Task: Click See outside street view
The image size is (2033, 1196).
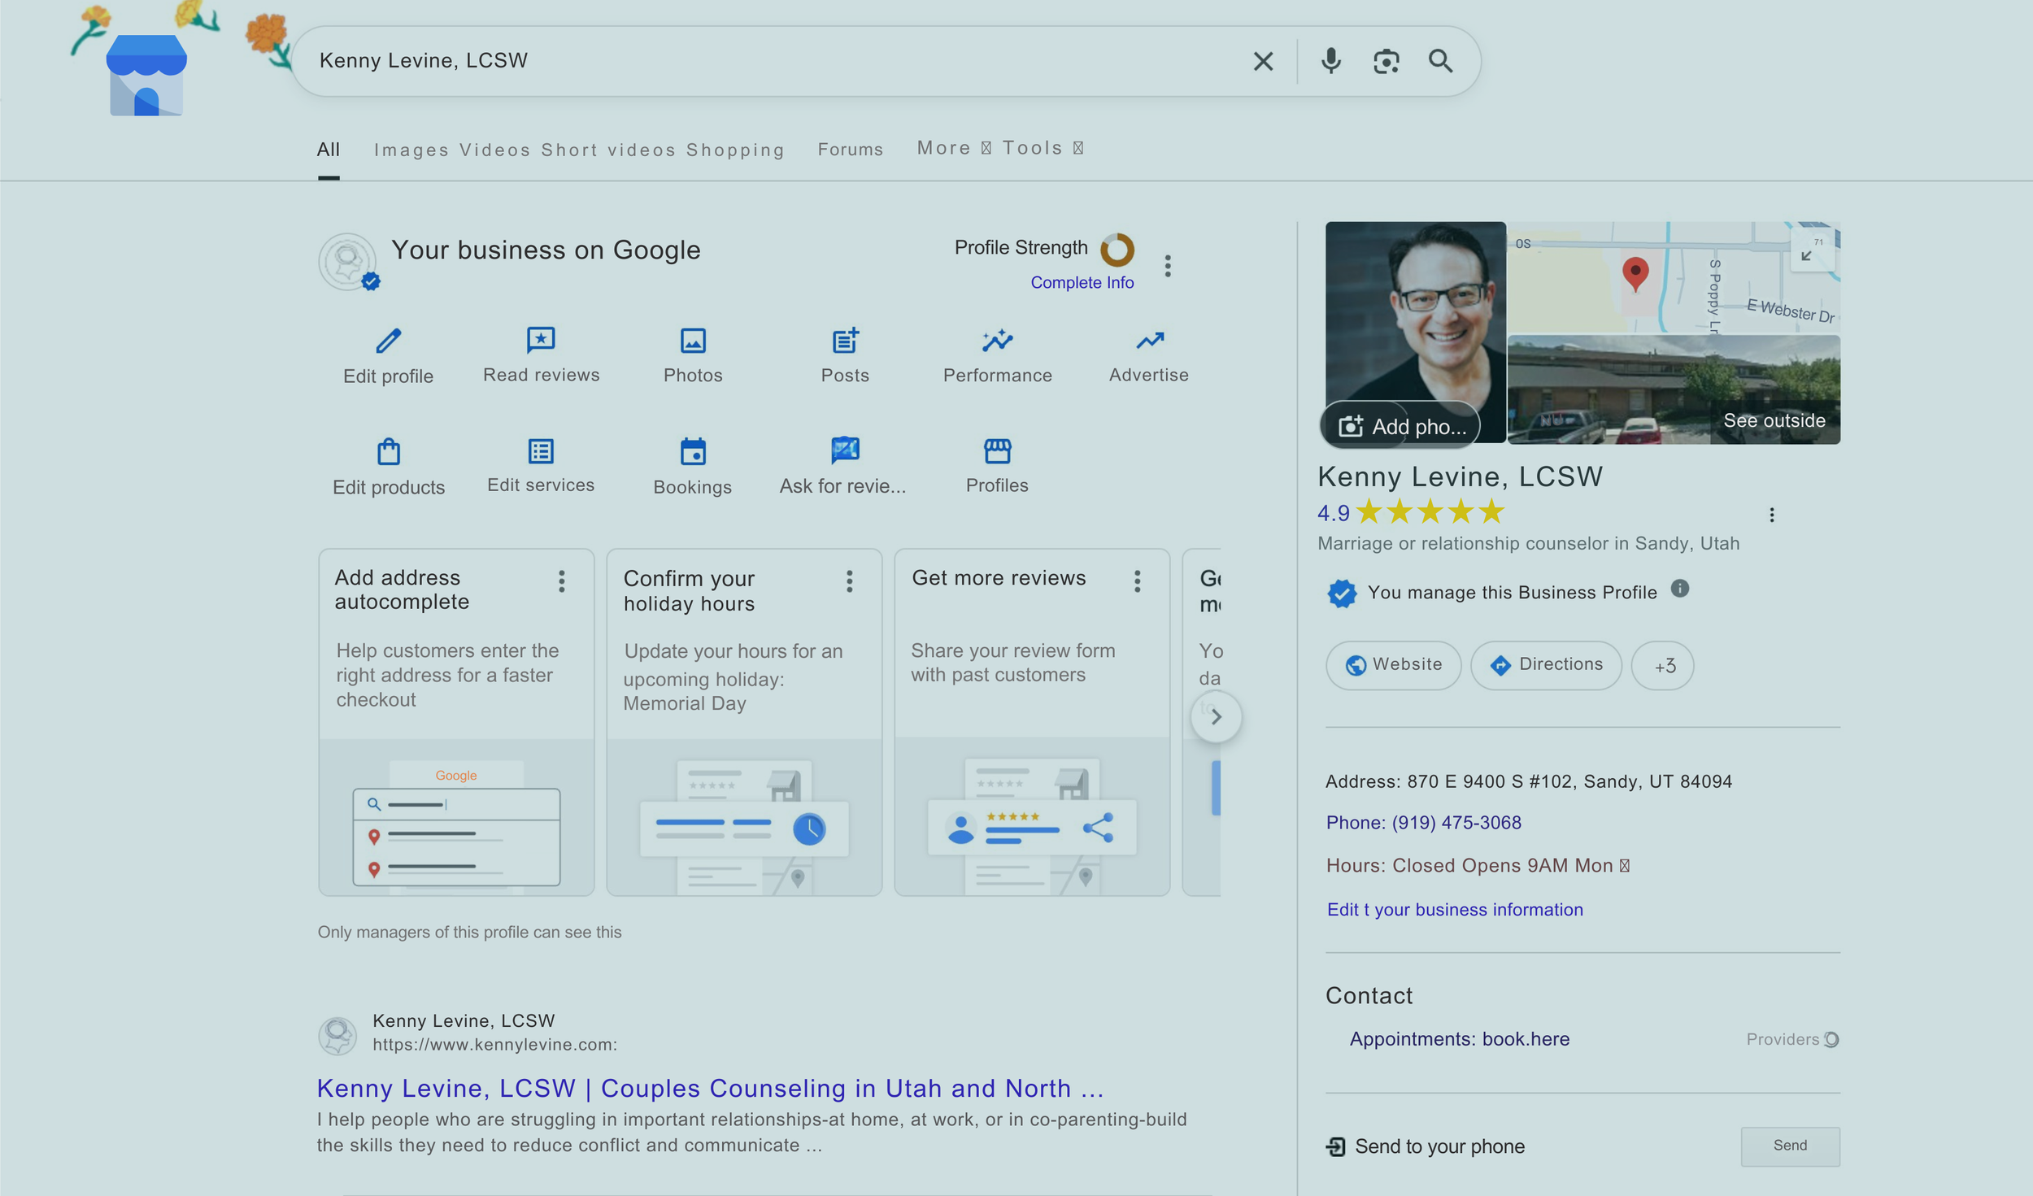Action: click(1774, 420)
